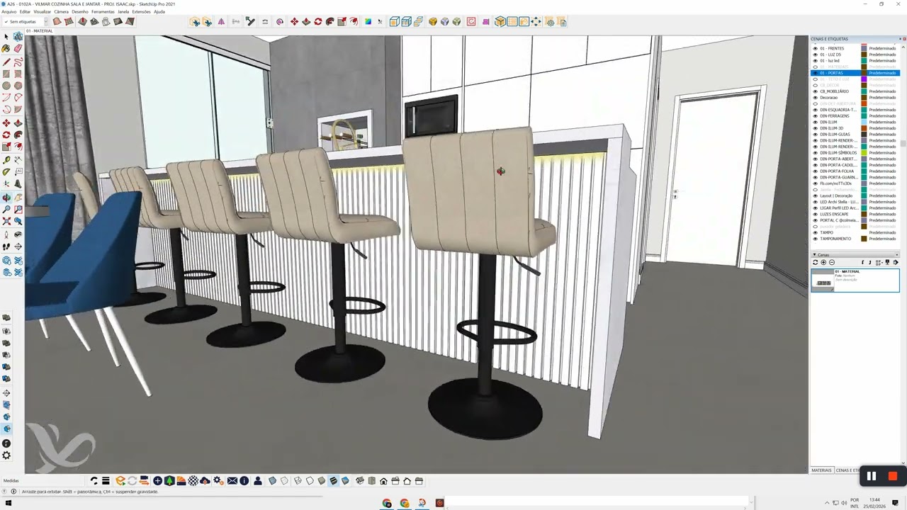Select the Fb.com/noTTo3Ds tag row
Screen dimensions: 907x510
tap(855, 183)
